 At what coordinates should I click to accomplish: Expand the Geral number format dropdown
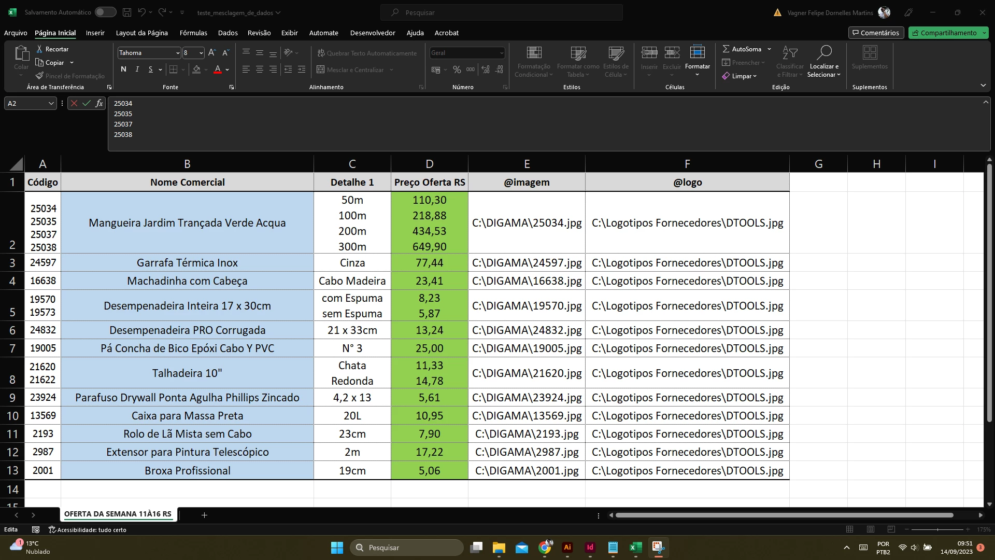(501, 53)
